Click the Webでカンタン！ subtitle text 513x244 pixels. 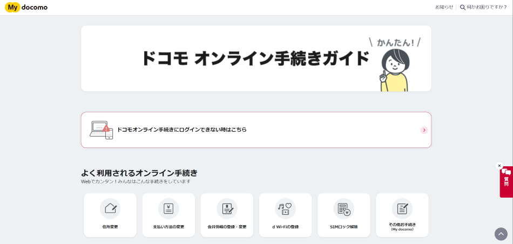pos(136,181)
